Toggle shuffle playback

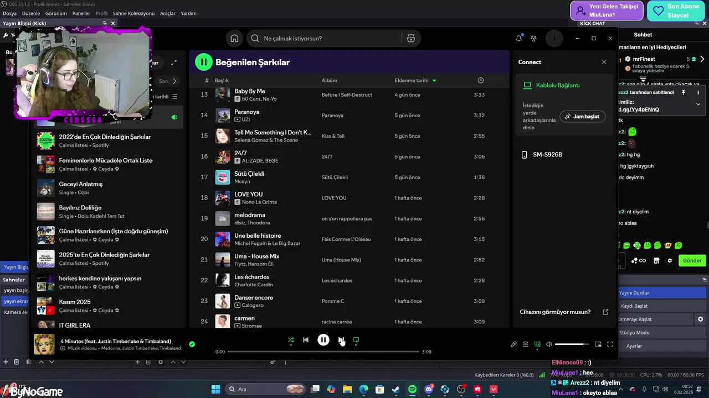tap(291, 340)
